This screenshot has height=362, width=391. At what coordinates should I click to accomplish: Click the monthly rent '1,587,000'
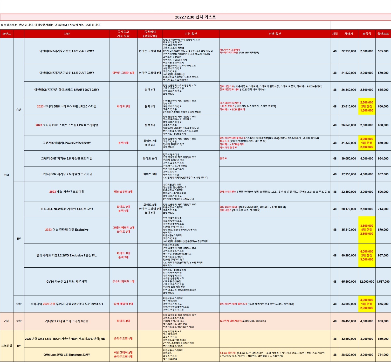pos(383,282)
